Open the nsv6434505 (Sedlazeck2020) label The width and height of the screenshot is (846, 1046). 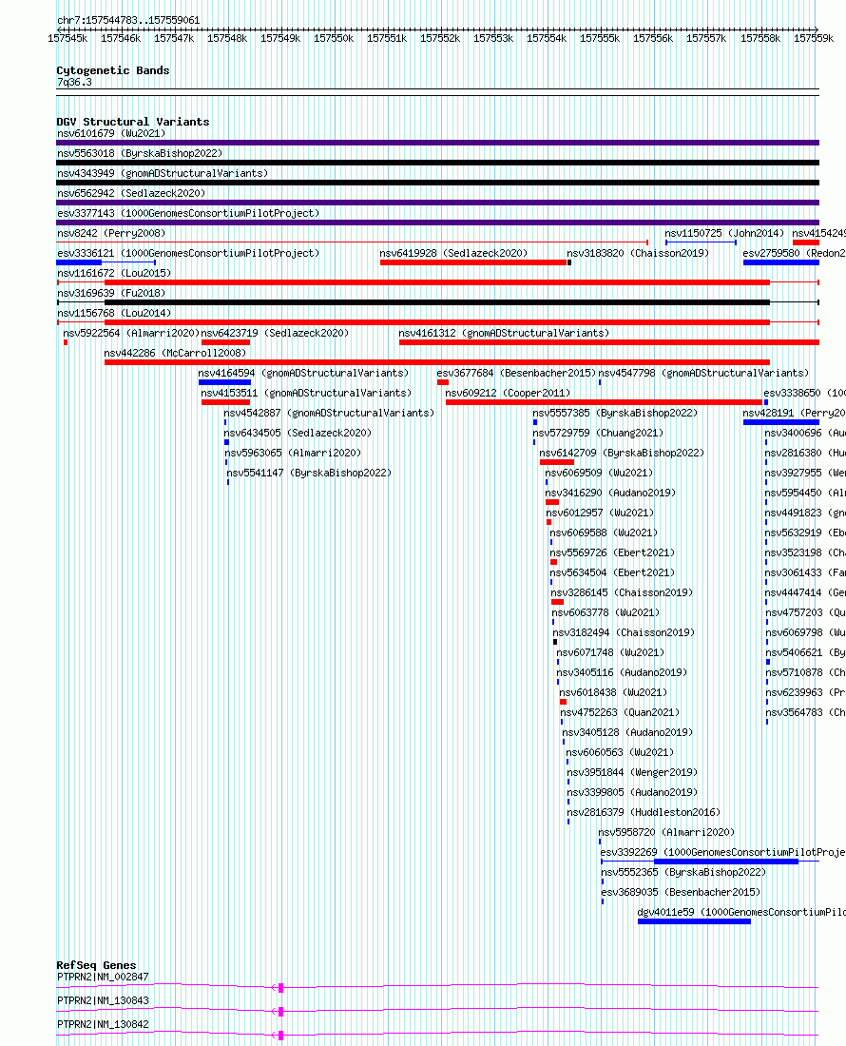point(298,434)
